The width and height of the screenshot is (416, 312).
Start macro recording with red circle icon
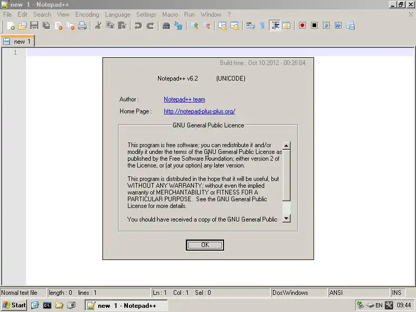(x=302, y=25)
